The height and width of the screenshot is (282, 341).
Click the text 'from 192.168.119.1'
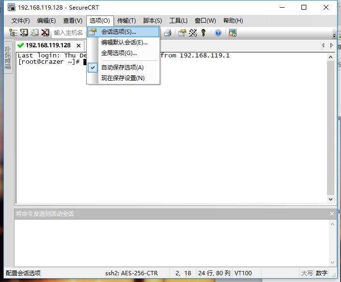[x=195, y=56]
